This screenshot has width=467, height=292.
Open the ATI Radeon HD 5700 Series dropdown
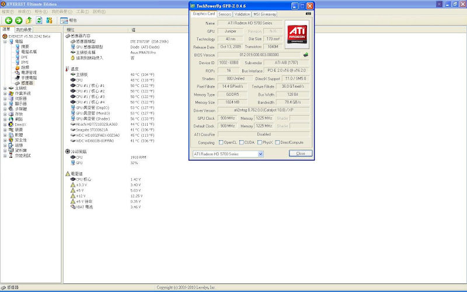[x=260, y=154]
